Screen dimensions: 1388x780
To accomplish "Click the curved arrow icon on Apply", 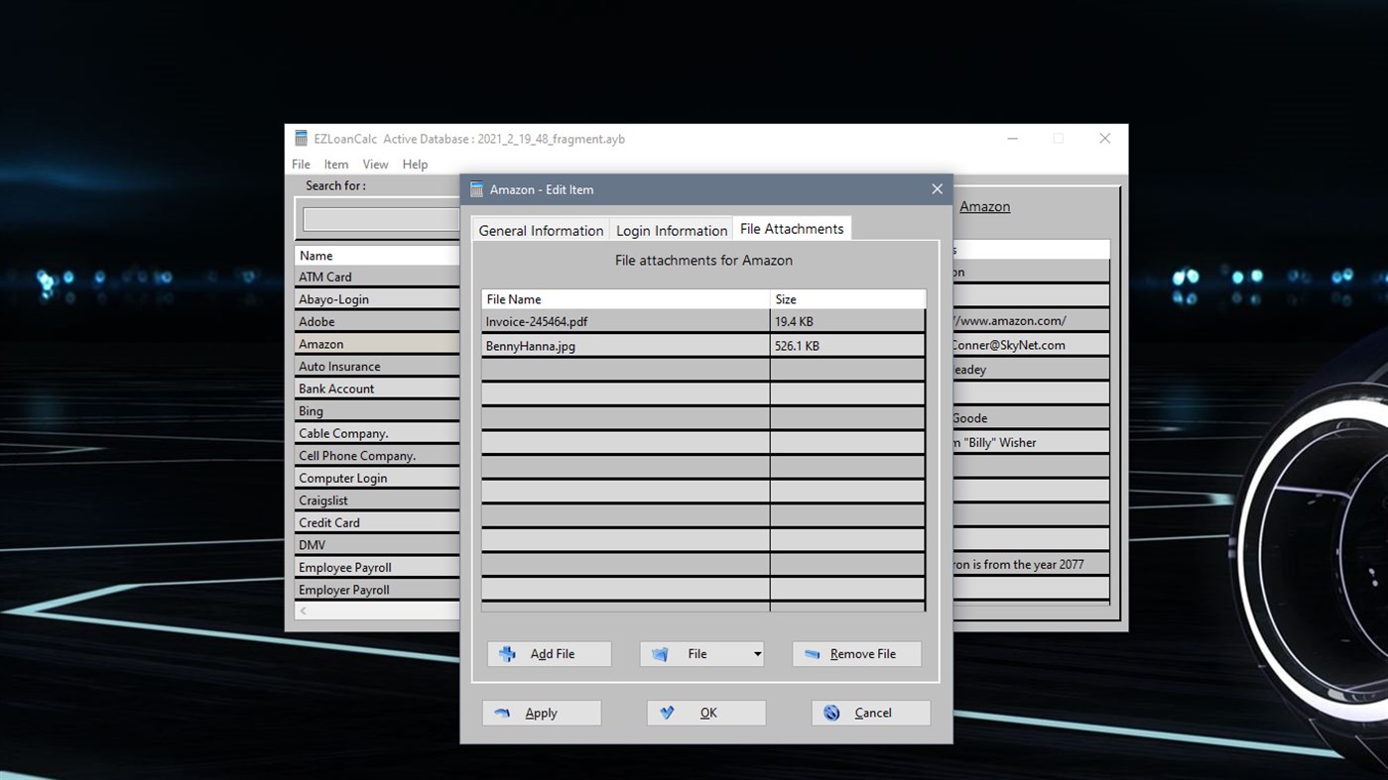I will click(502, 713).
